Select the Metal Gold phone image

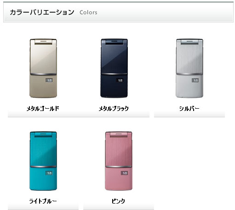43,68
